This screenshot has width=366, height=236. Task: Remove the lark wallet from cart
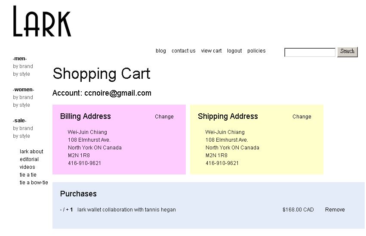click(335, 210)
